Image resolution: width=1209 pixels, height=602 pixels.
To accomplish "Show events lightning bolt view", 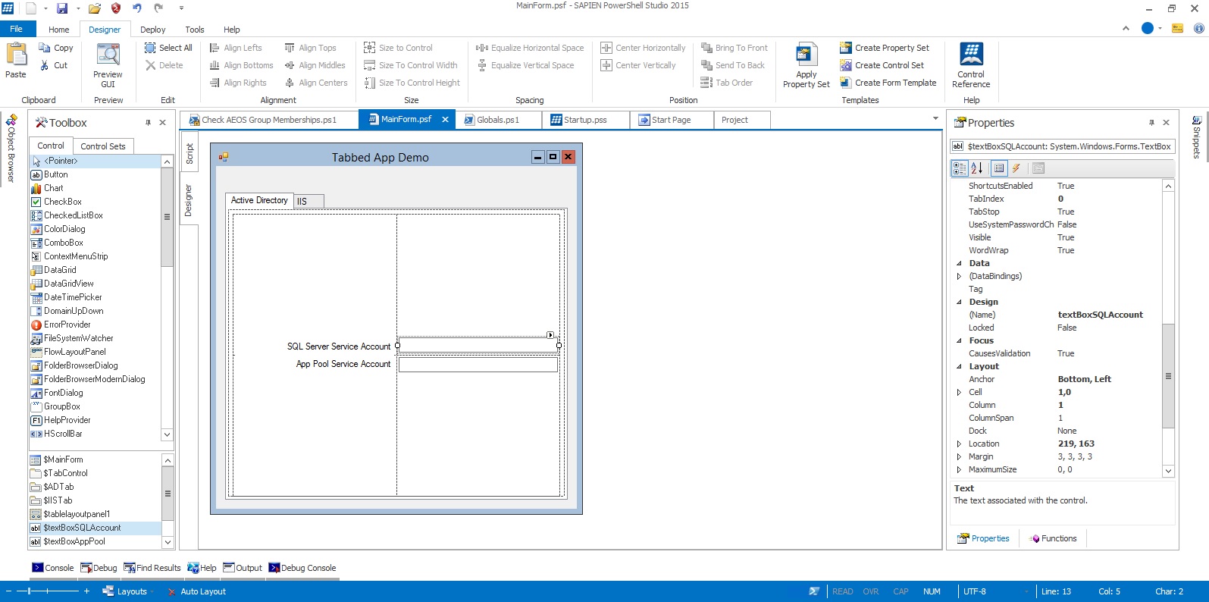I will [1016, 168].
